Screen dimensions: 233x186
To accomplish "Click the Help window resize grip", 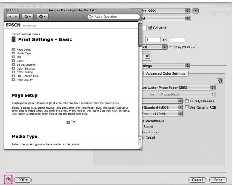I will (140, 147).
